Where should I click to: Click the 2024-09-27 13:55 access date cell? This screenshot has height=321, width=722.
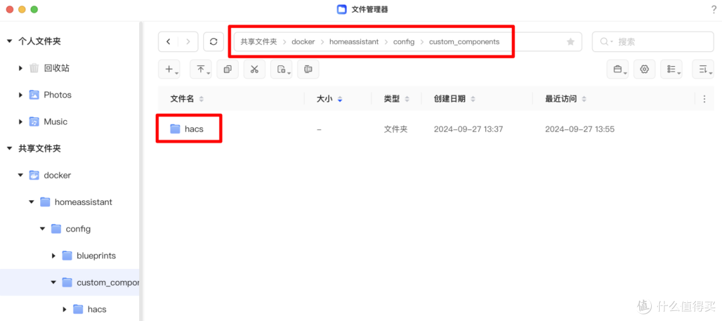click(580, 129)
